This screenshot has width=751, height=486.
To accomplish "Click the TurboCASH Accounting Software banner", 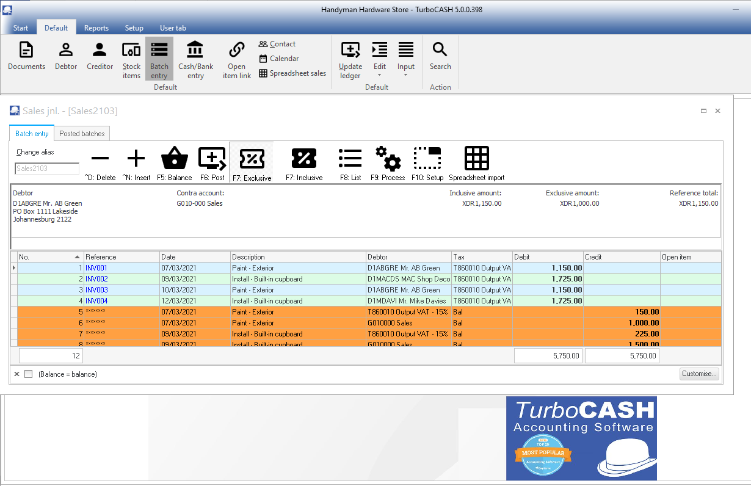I will pyautogui.click(x=581, y=438).
